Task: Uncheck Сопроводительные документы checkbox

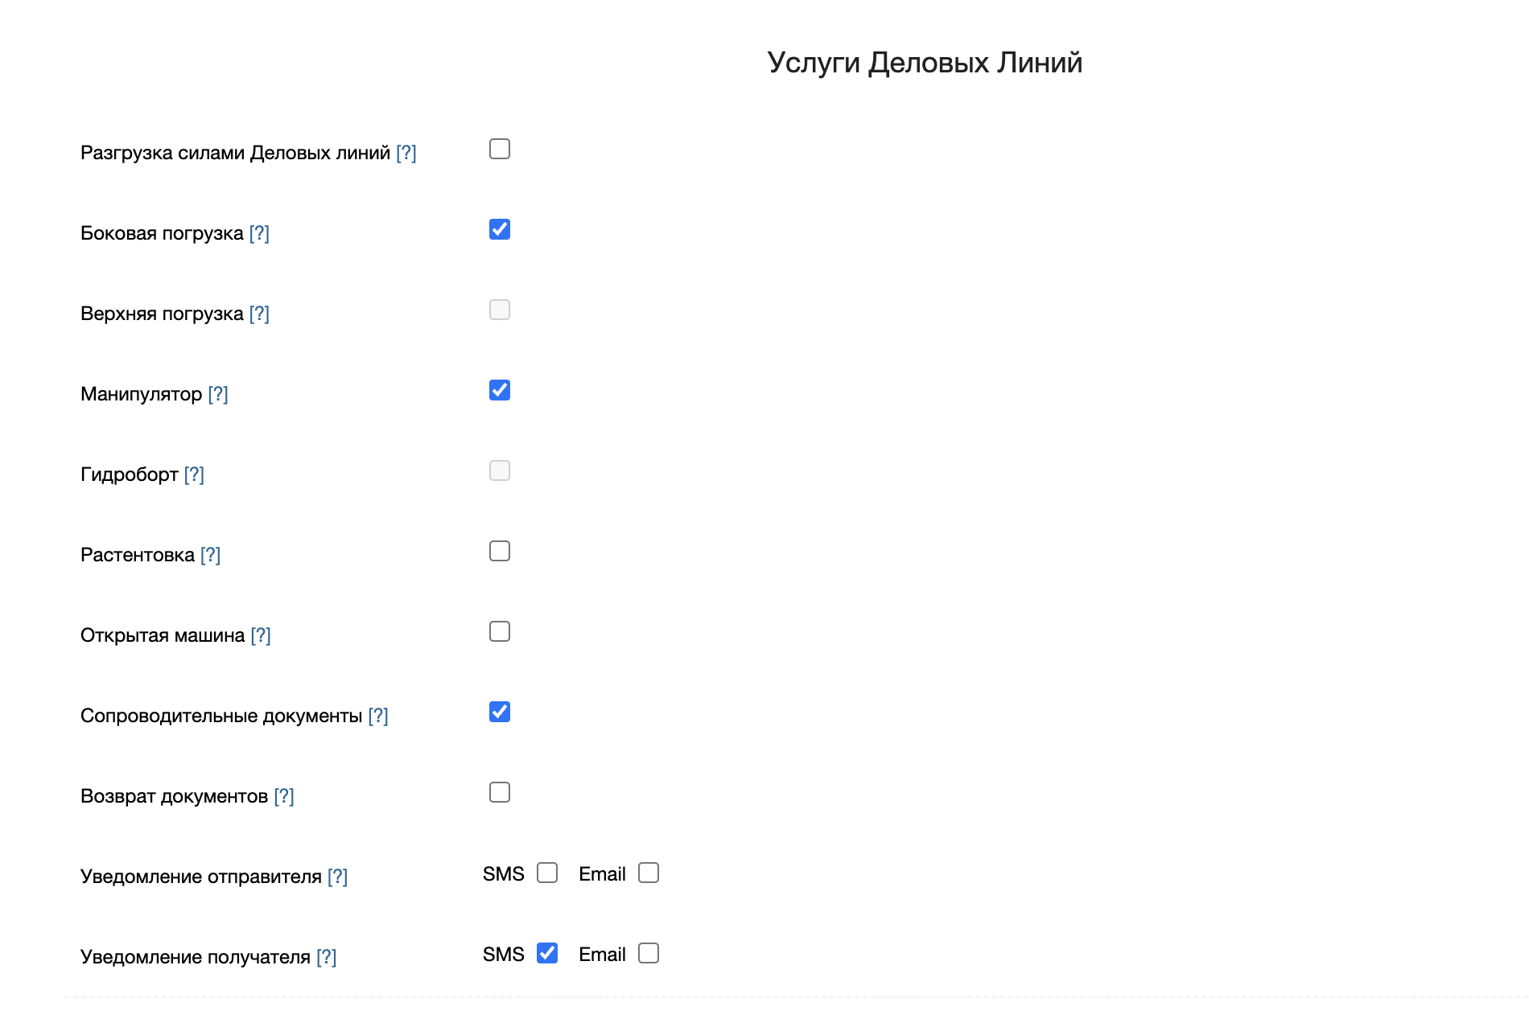Action: tap(500, 712)
